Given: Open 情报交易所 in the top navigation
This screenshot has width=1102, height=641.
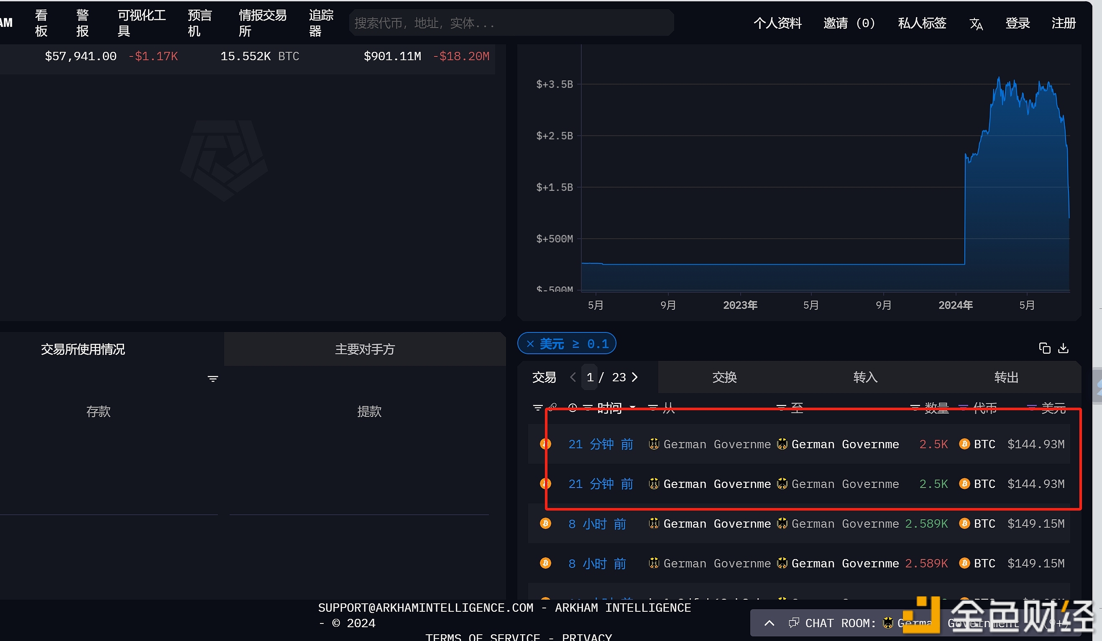Looking at the screenshot, I should tap(262, 23).
